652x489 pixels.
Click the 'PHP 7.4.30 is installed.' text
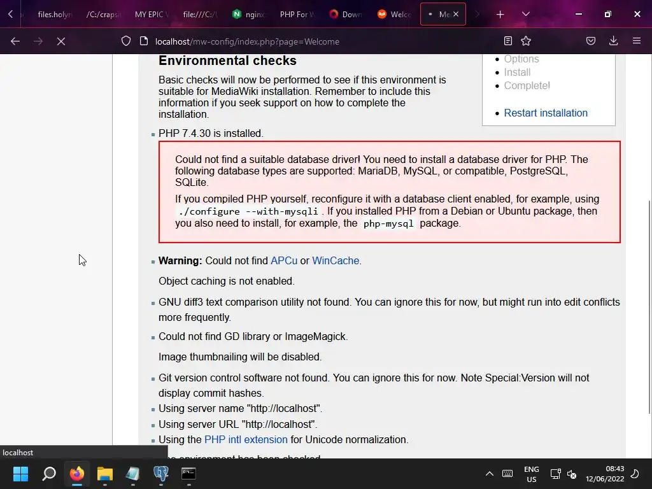point(211,134)
